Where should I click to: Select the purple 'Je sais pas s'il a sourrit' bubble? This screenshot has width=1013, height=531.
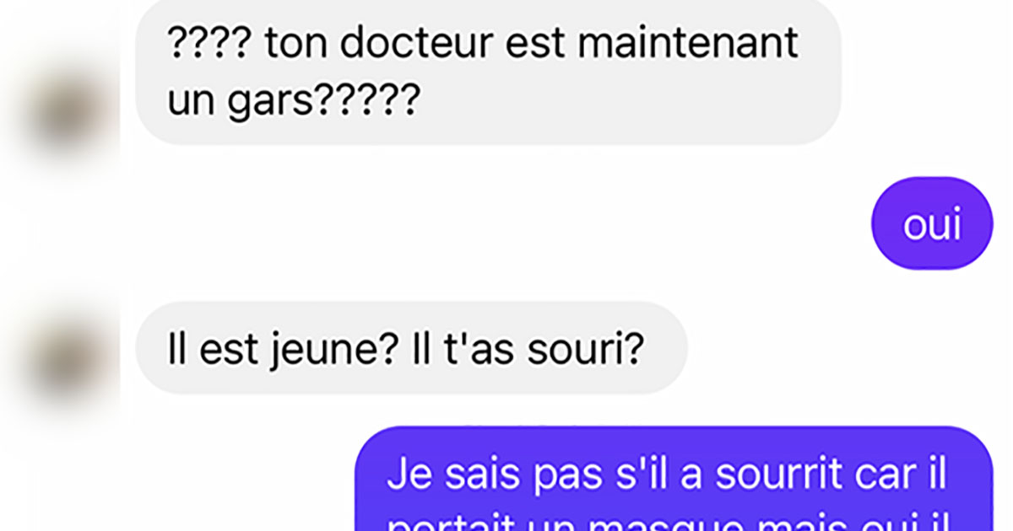point(674,479)
